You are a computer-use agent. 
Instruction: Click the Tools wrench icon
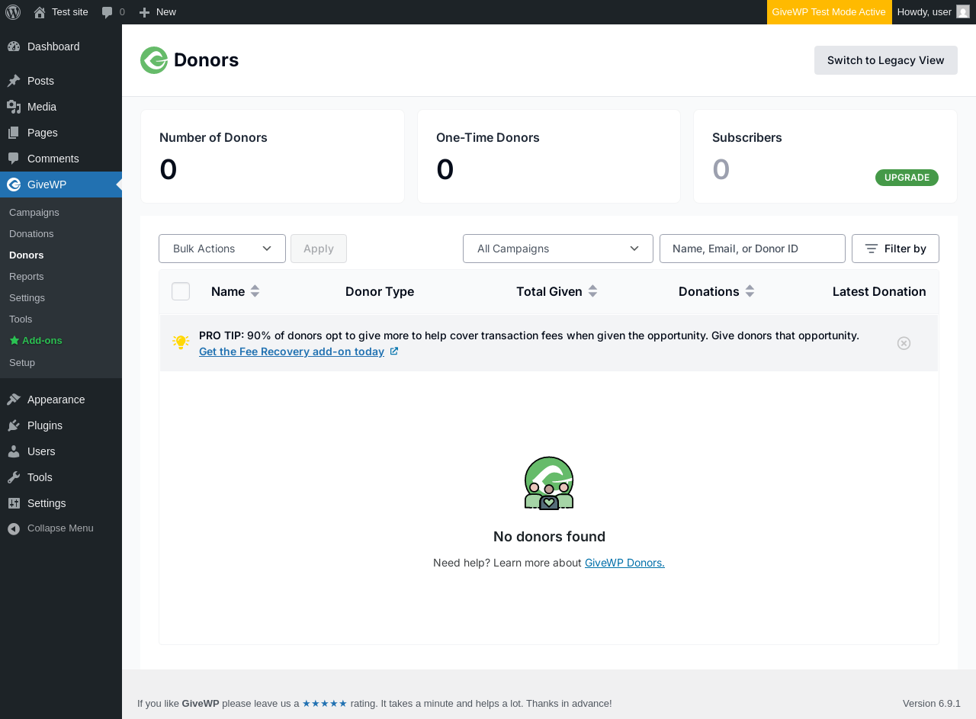click(x=14, y=477)
